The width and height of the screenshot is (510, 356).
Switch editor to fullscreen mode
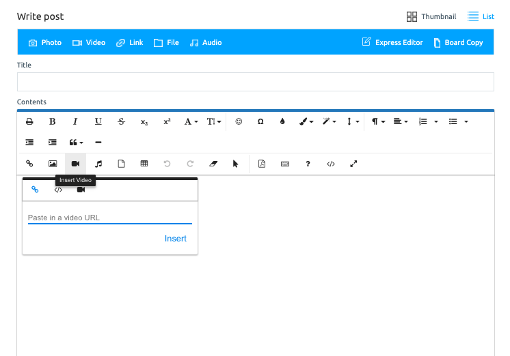(353, 164)
